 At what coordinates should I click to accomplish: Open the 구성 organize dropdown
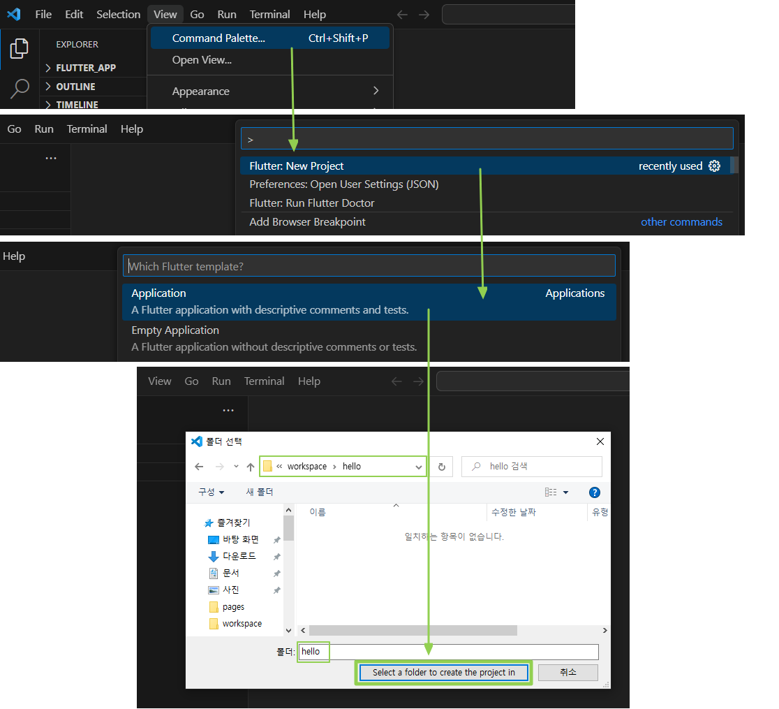(211, 492)
